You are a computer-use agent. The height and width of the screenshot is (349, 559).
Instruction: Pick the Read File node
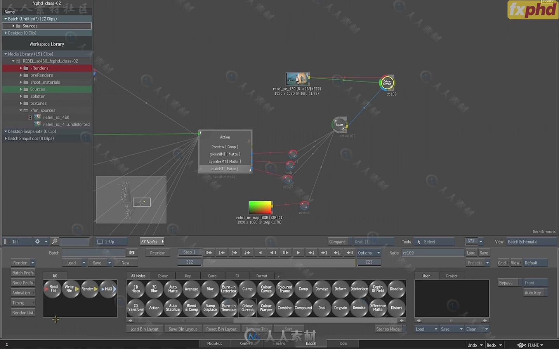coord(53,289)
